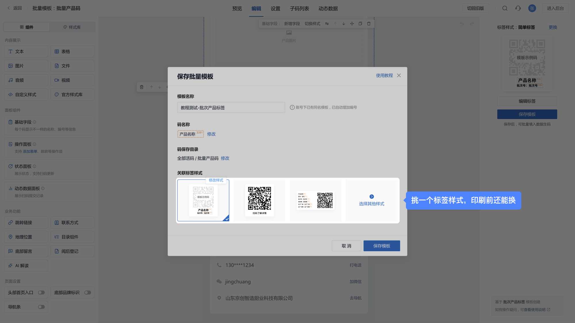Image resolution: width=575 pixels, height=323 pixels.
Task: Add a 视频 component
Action: [72, 80]
